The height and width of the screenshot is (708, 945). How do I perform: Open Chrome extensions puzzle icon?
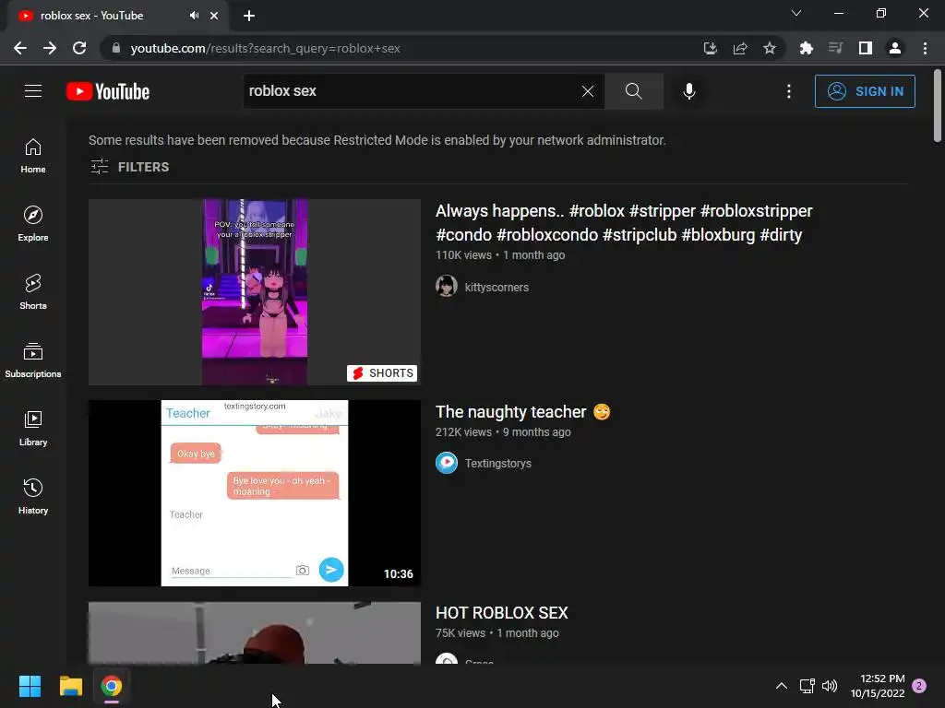(x=806, y=48)
